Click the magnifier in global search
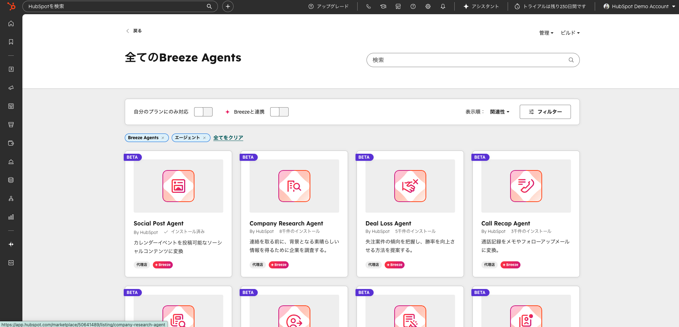The image size is (679, 327). (x=209, y=6)
